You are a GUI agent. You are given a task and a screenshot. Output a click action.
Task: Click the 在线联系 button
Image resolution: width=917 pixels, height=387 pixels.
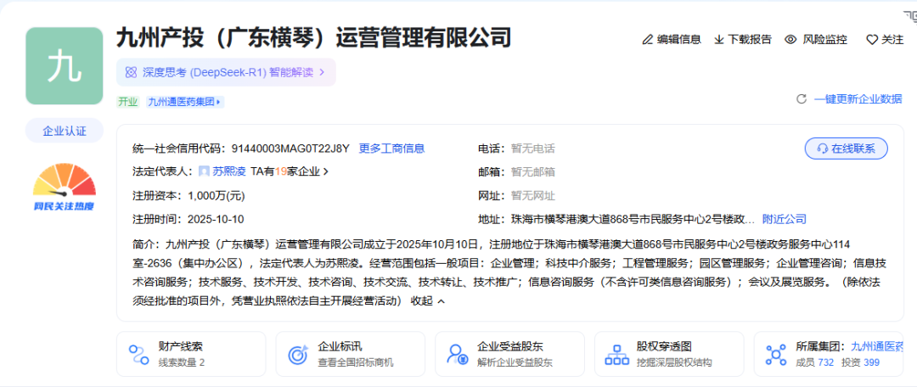point(846,149)
